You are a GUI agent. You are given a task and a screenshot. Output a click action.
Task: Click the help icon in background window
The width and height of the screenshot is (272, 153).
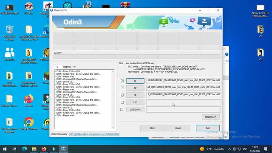[227, 54]
